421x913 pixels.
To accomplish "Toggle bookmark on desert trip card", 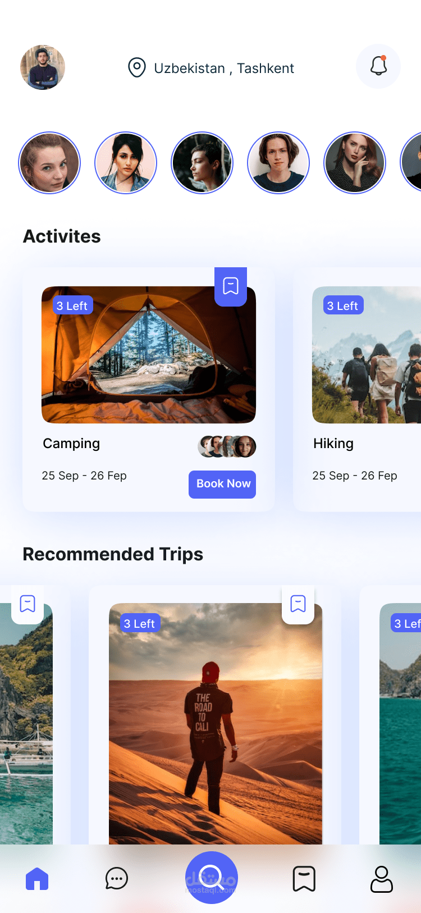I will click(x=298, y=604).
